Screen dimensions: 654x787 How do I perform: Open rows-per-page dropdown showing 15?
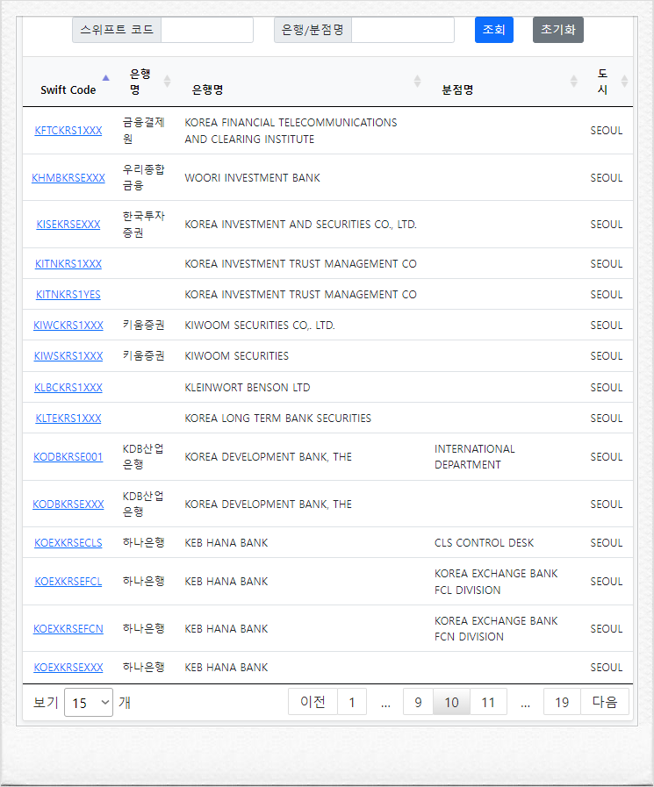[89, 702]
